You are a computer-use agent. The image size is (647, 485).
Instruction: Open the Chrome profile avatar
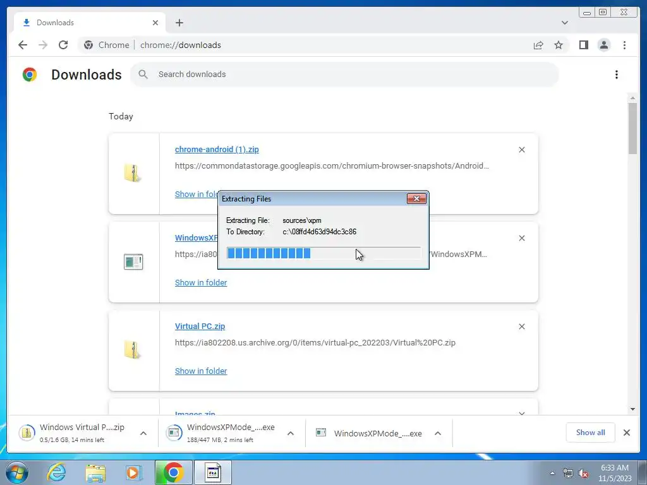(603, 45)
